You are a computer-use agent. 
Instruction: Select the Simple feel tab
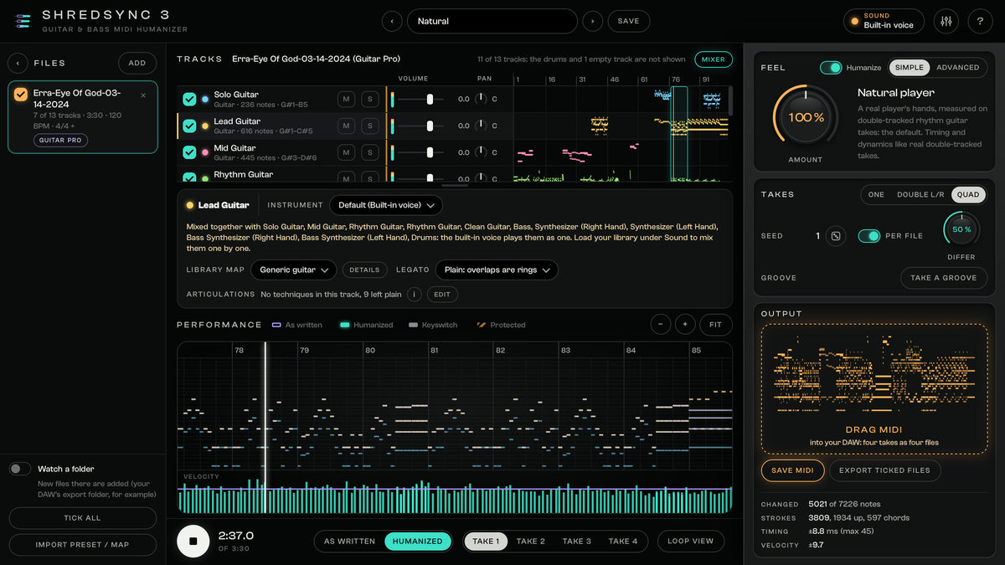tap(910, 68)
